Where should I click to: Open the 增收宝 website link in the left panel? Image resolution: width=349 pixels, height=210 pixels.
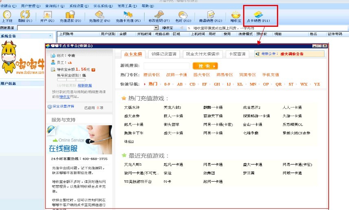pos(65,97)
